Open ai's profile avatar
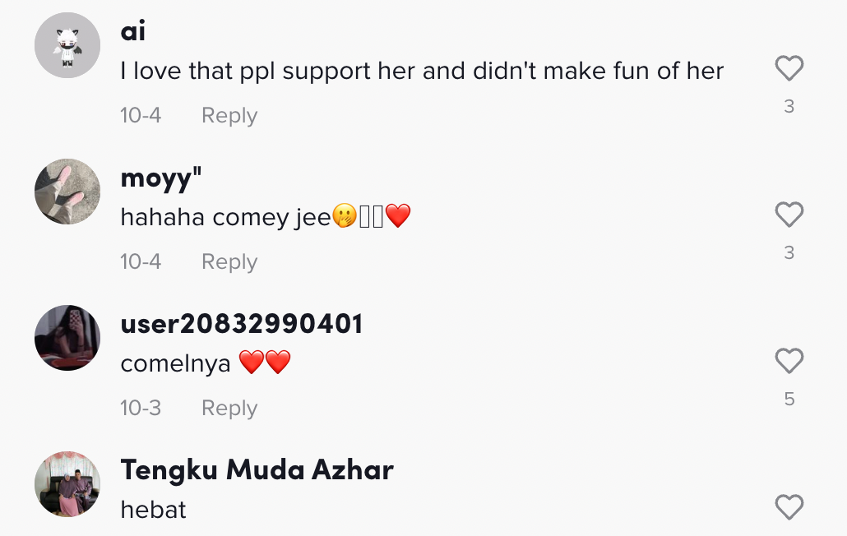 (67, 45)
